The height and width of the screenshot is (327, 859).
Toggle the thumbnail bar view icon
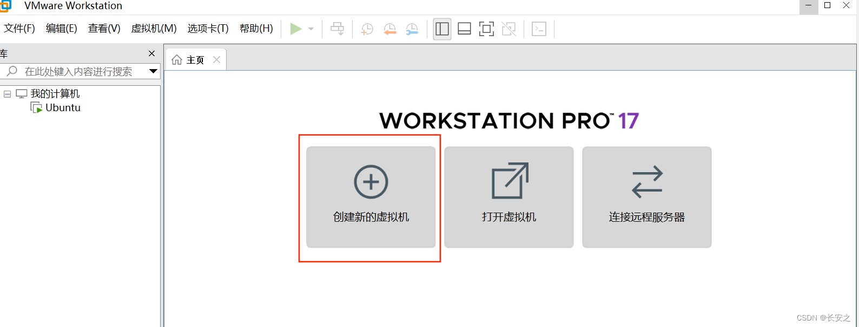pos(464,29)
